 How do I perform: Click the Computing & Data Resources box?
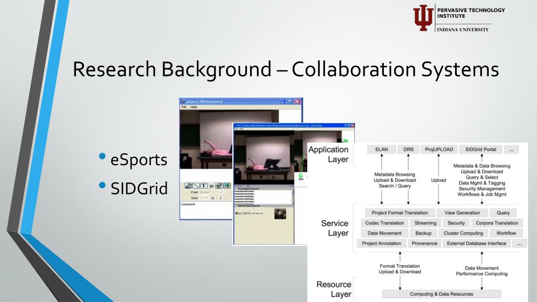(x=442, y=294)
